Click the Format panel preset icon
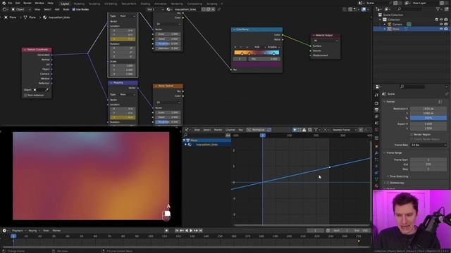451x253 pixels. [440, 102]
